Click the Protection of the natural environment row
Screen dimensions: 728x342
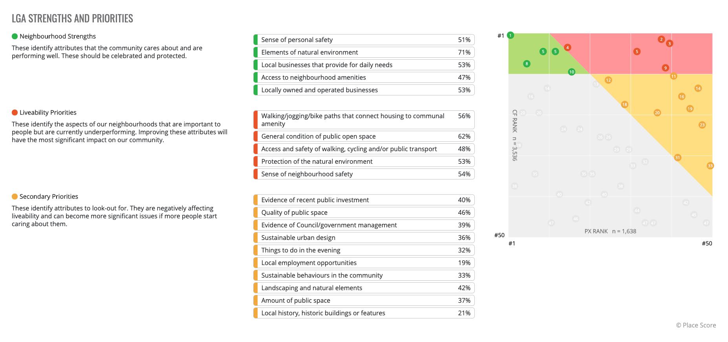coord(364,161)
